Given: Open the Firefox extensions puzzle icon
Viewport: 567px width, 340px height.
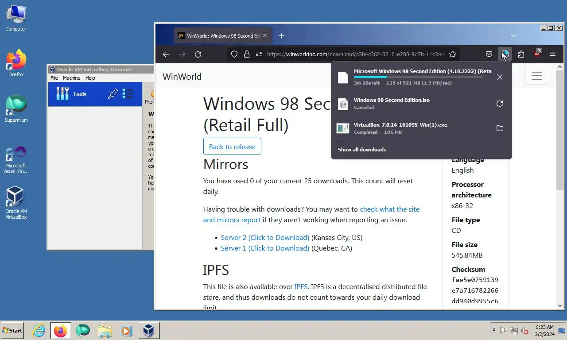Looking at the screenshot, I should pyautogui.click(x=521, y=54).
